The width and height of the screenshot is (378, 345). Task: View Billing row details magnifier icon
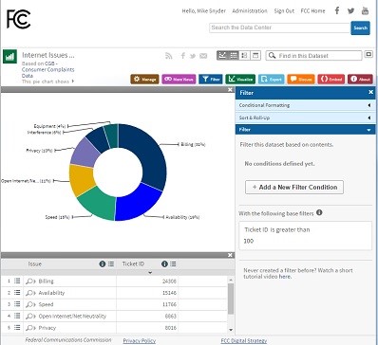(30, 281)
